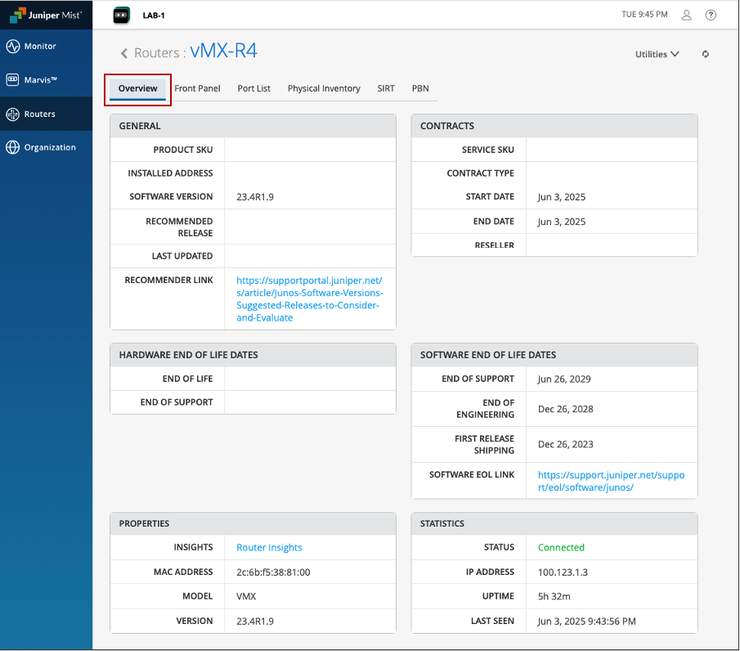Select the PBN tab
Image resolution: width=740 pixels, height=651 pixels.
pyautogui.click(x=420, y=88)
